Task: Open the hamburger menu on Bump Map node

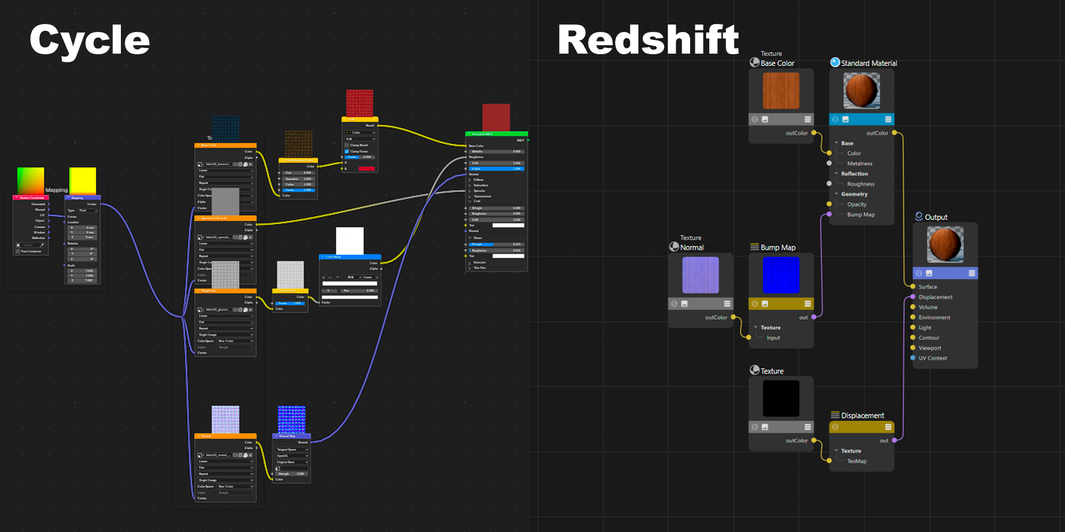Action: pyautogui.click(x=807, y=304)
